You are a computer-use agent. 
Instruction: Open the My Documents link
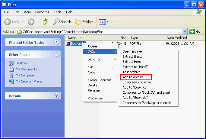point(26,69)
